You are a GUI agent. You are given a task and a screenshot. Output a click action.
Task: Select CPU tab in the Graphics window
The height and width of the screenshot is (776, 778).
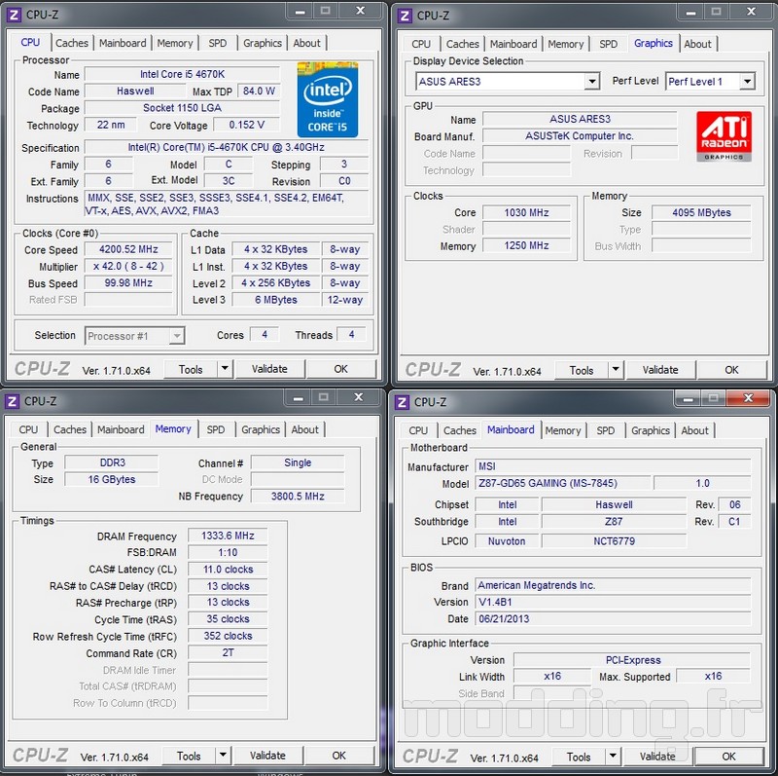[421, 44]
